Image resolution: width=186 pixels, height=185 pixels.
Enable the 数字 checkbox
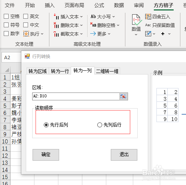pos(6,34)
